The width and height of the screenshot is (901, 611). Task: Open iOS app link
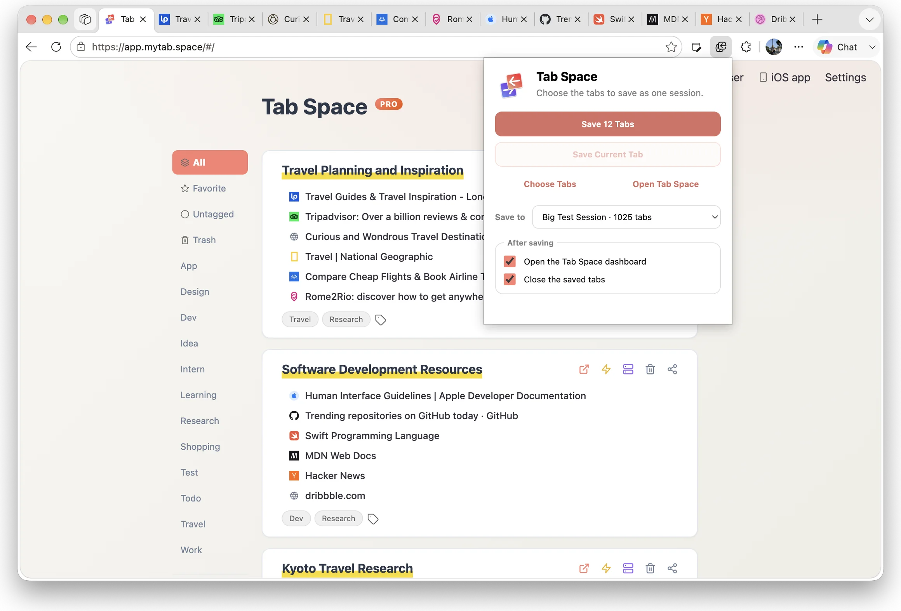tap(784, 78)
